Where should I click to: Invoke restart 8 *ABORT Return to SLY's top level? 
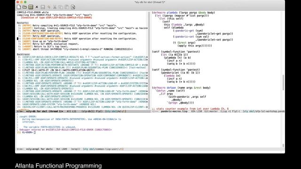tap(43, 46)
